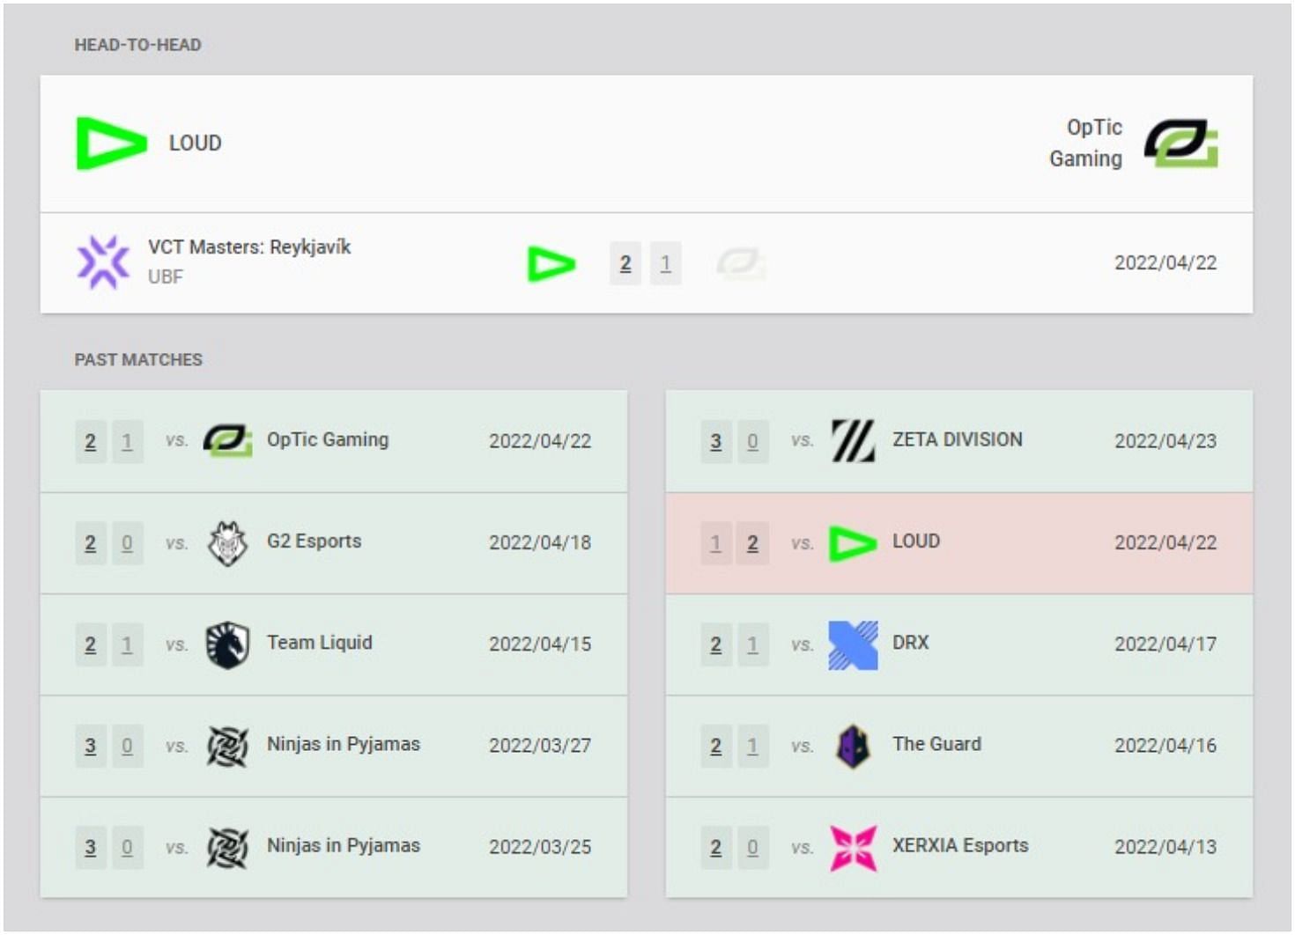Open XERXIA Esports past match
The height and width of the screenshot is (935, 1295).
click(959, 847)
